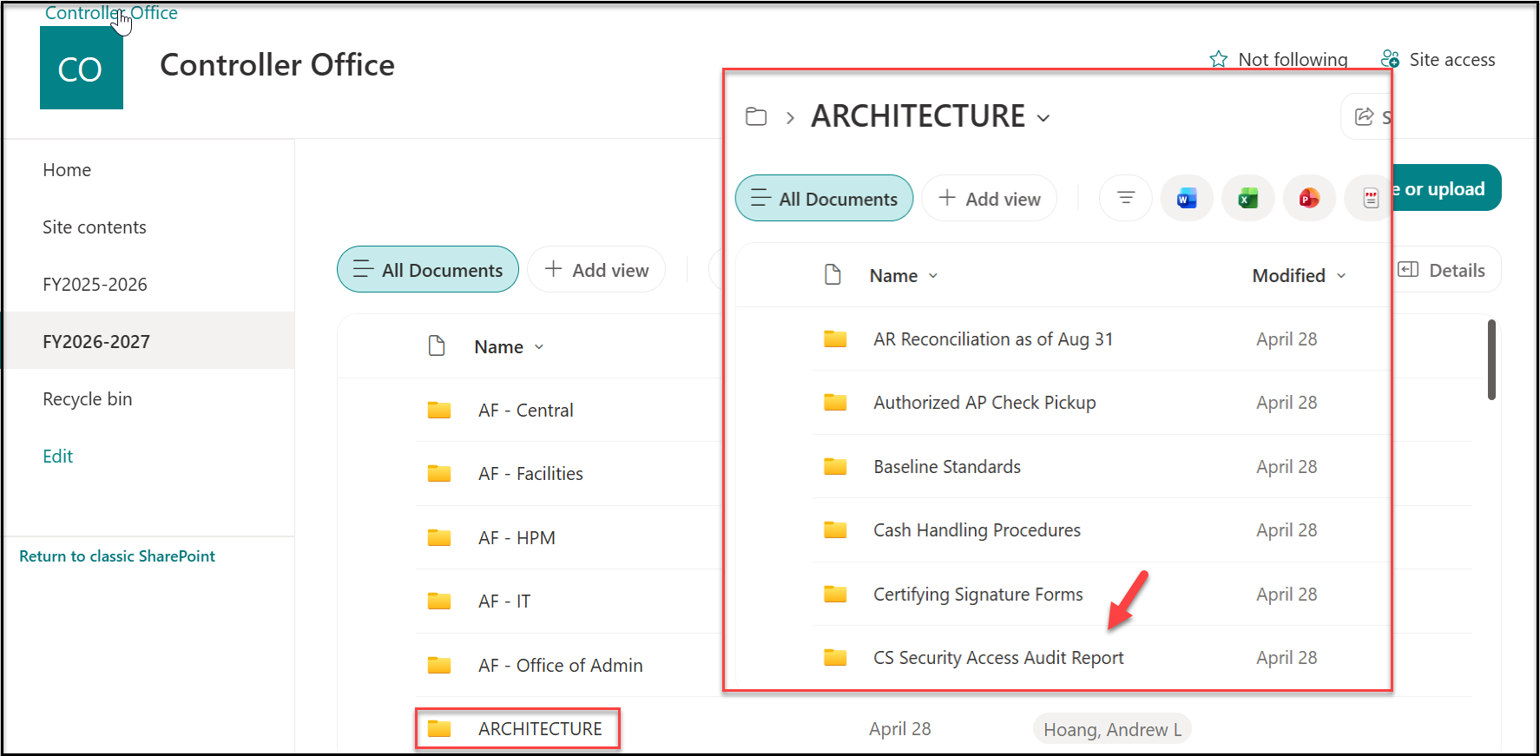Open Certifying Signature Forms folder
1540x756 pixels.
tap(978, 595)
